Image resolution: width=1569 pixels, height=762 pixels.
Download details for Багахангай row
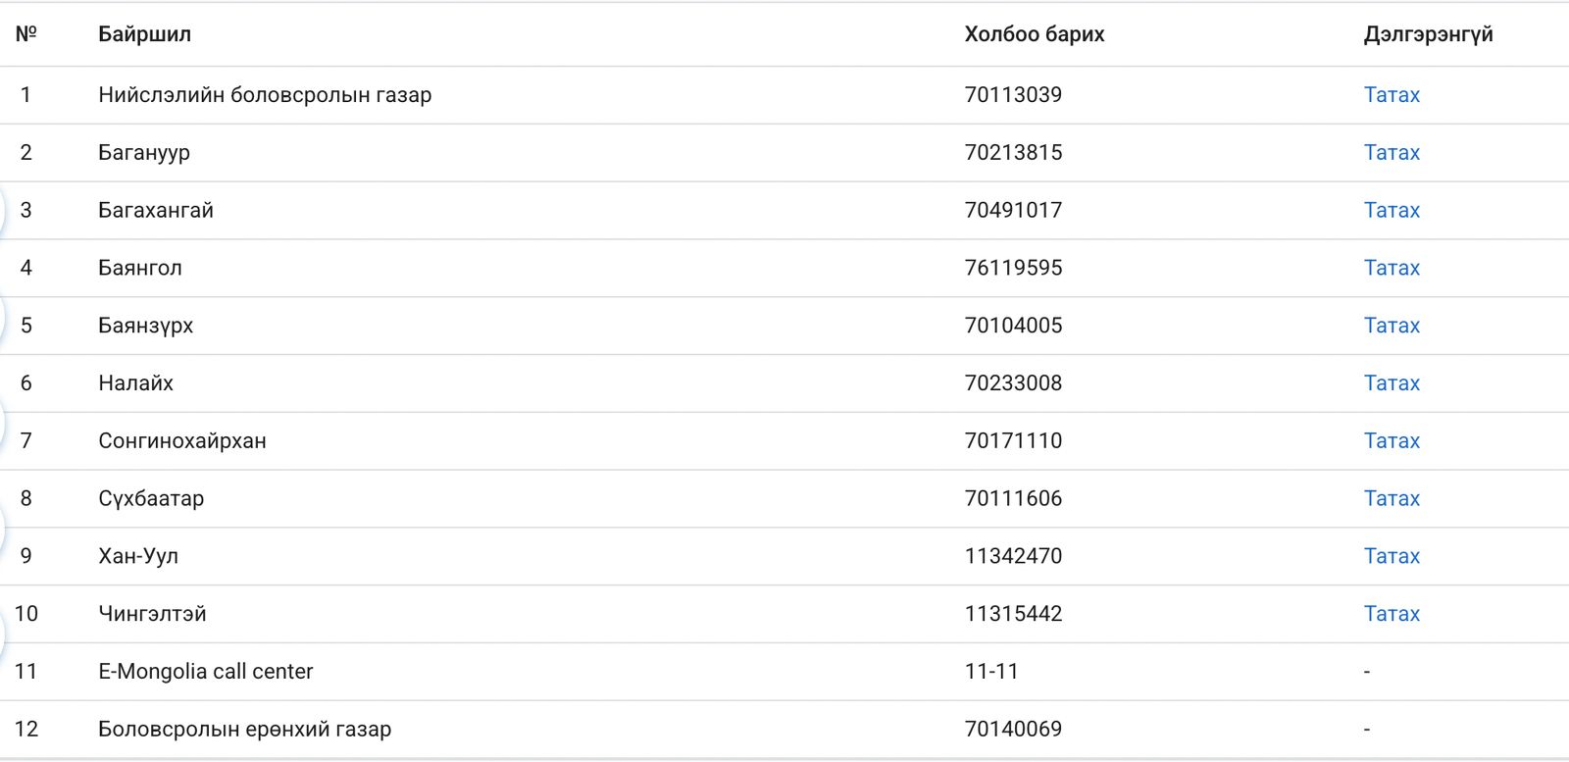coord(1392,211)
